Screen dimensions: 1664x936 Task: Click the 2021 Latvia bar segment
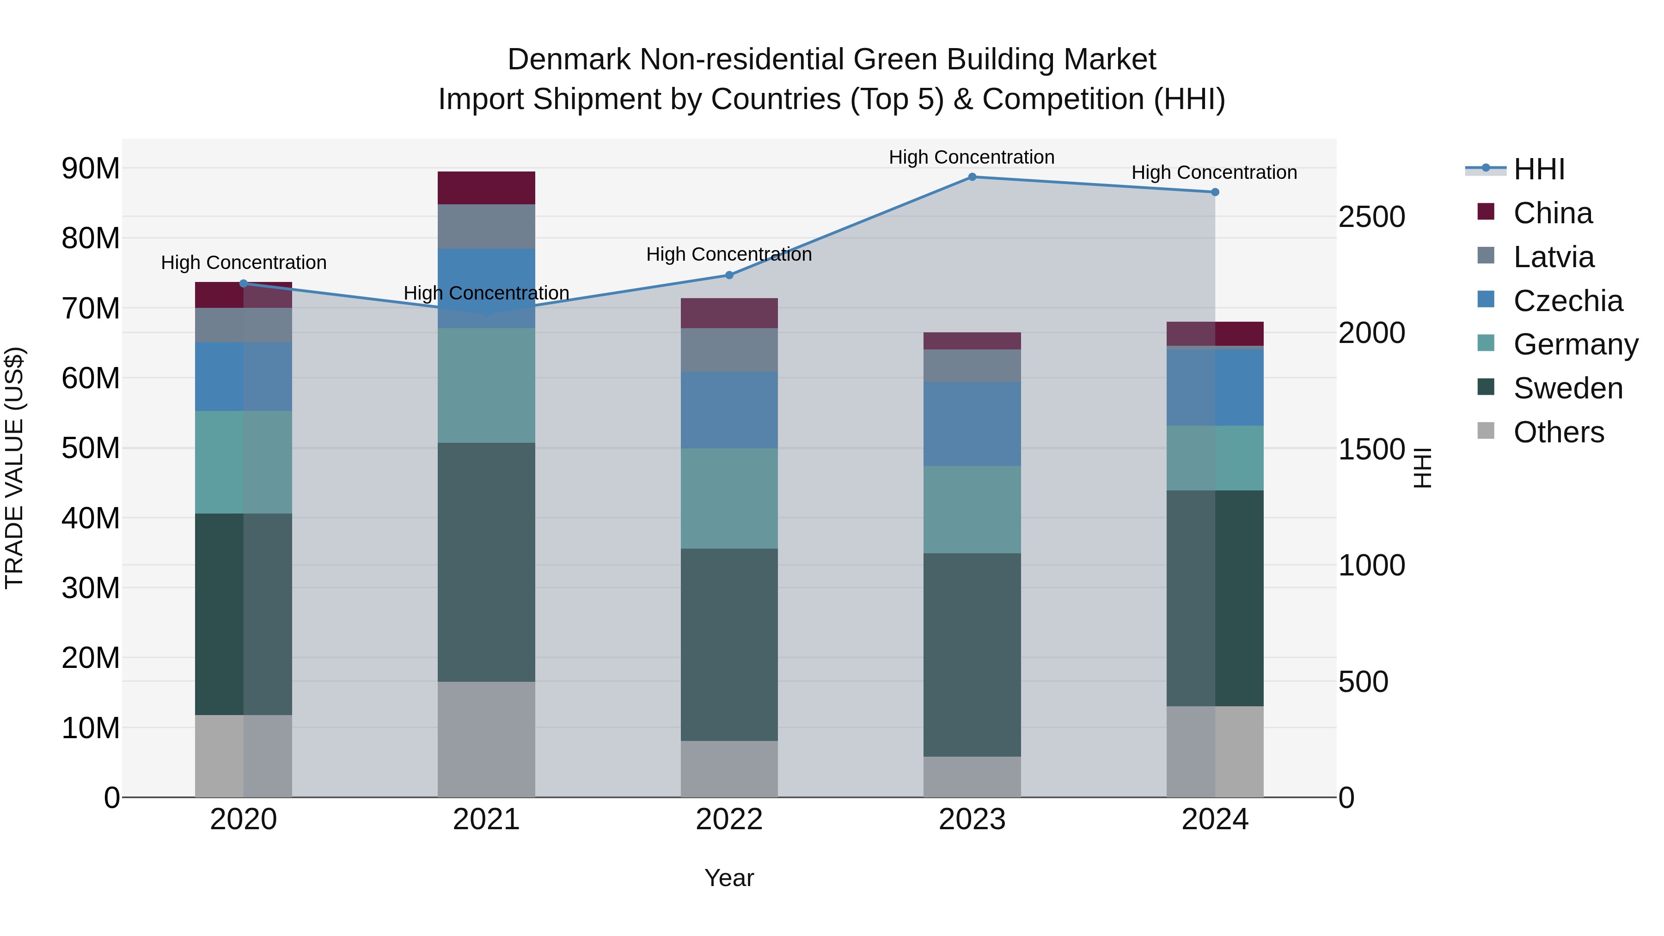486,227
